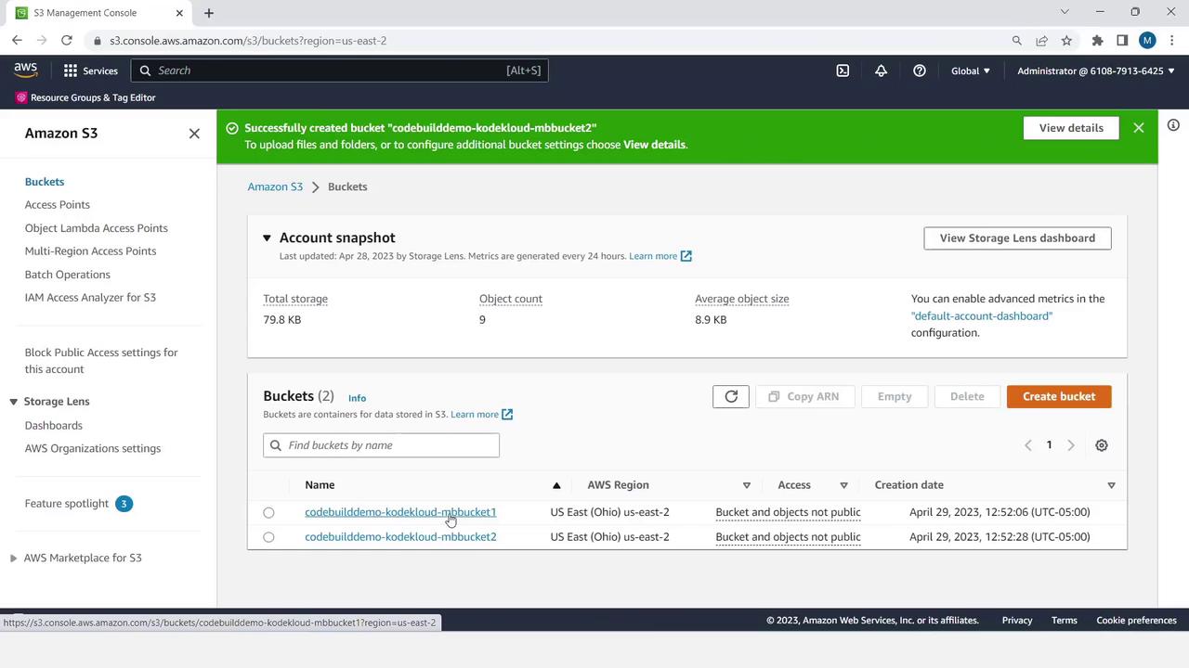The width and height of the screenshot is (1189, 668).
Task: Expand AWS Marketplace for S3
Action: pyautogui.click(x=13, y=559)
